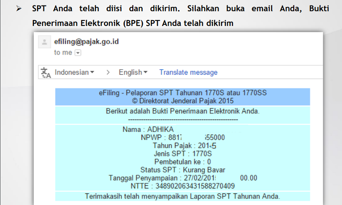Click the Translate message link
This screenshot has width=342, height=205.
click(188, 72)
